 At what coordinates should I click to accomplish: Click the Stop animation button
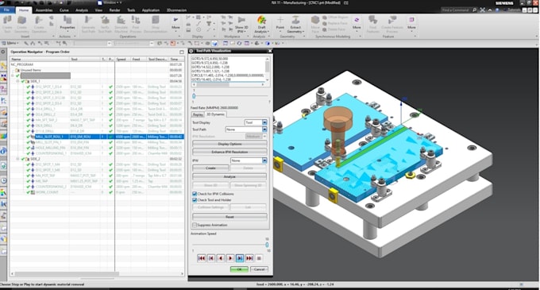point(259,258)
